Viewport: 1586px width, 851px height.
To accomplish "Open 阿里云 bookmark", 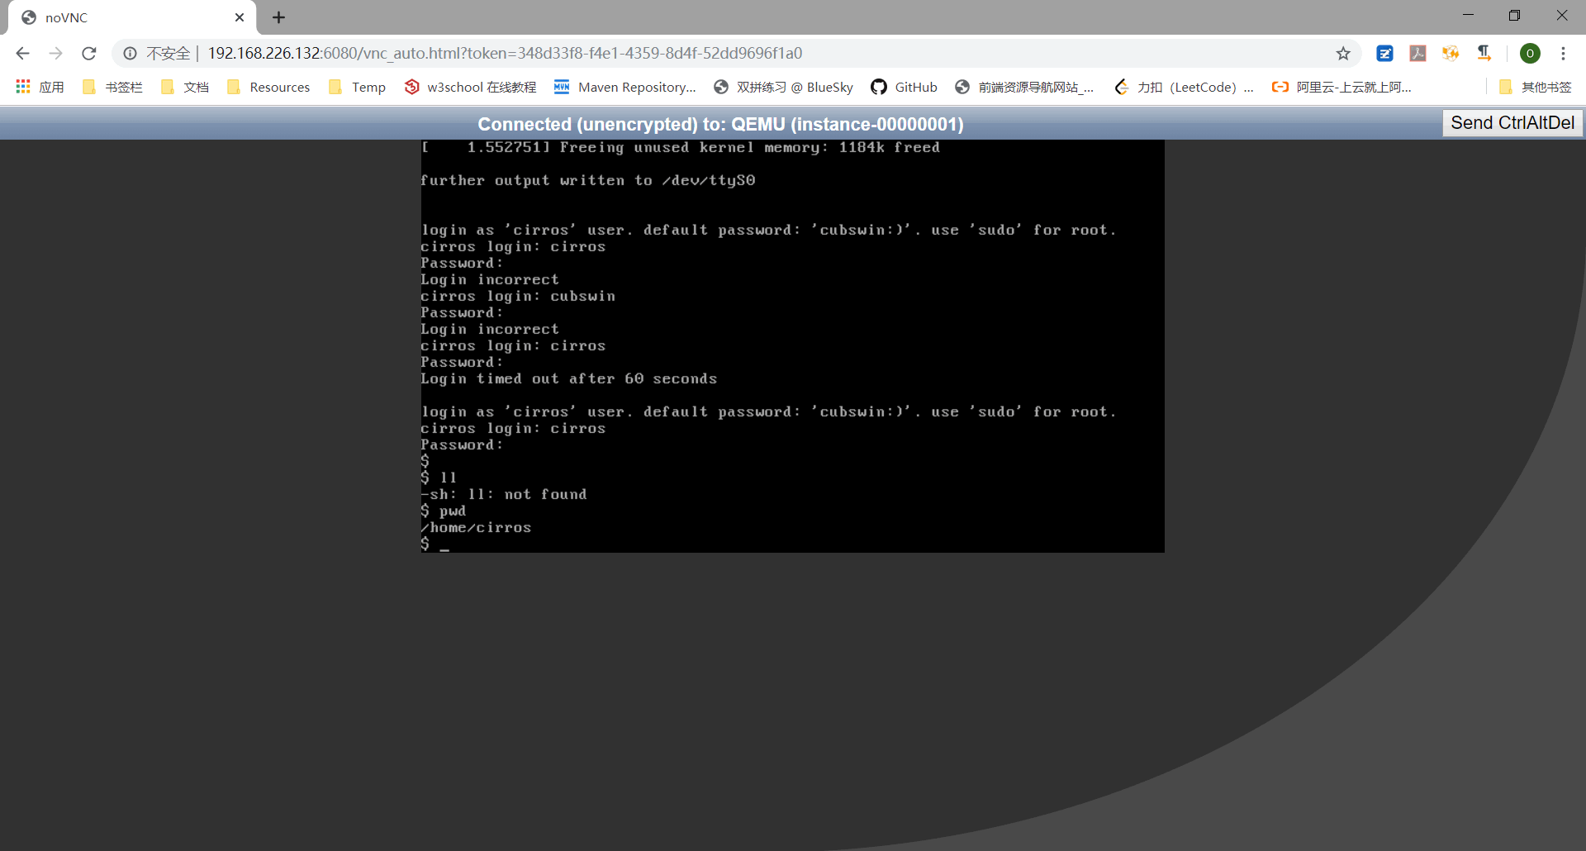I will (x=1341, y=87).
